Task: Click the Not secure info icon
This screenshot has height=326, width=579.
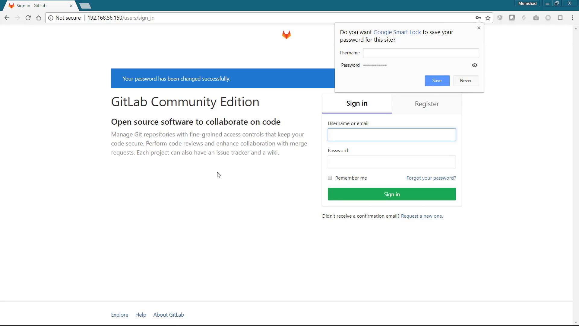Action: pyautogui.click(x=51, y=18)
